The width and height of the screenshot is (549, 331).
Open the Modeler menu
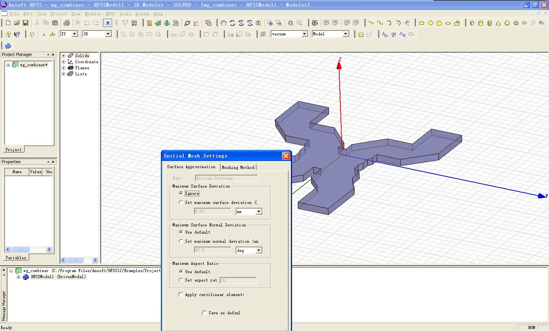(93, 14)
